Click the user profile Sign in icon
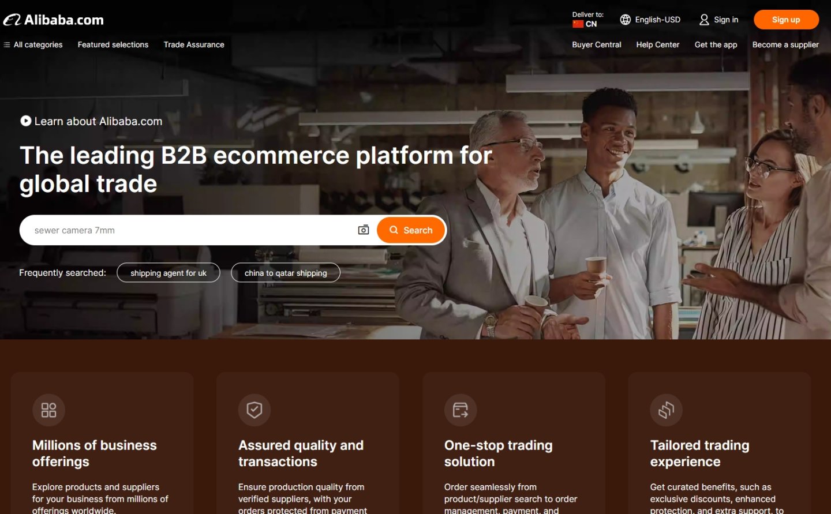831x514 pixels. (704, 20)
